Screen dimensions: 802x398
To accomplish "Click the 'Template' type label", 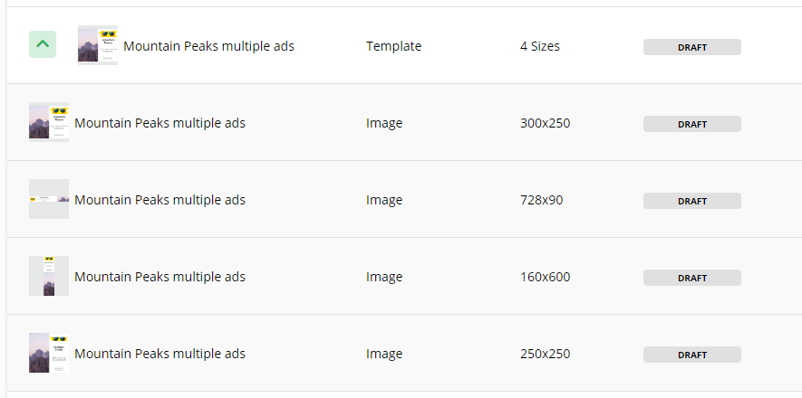I will pyautogui.click(x=393, y=46).
